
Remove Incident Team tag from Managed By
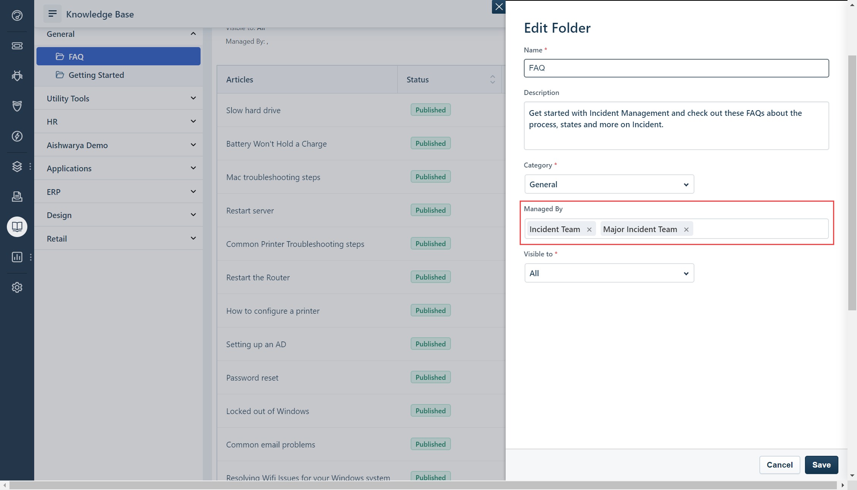click(589, 229)
